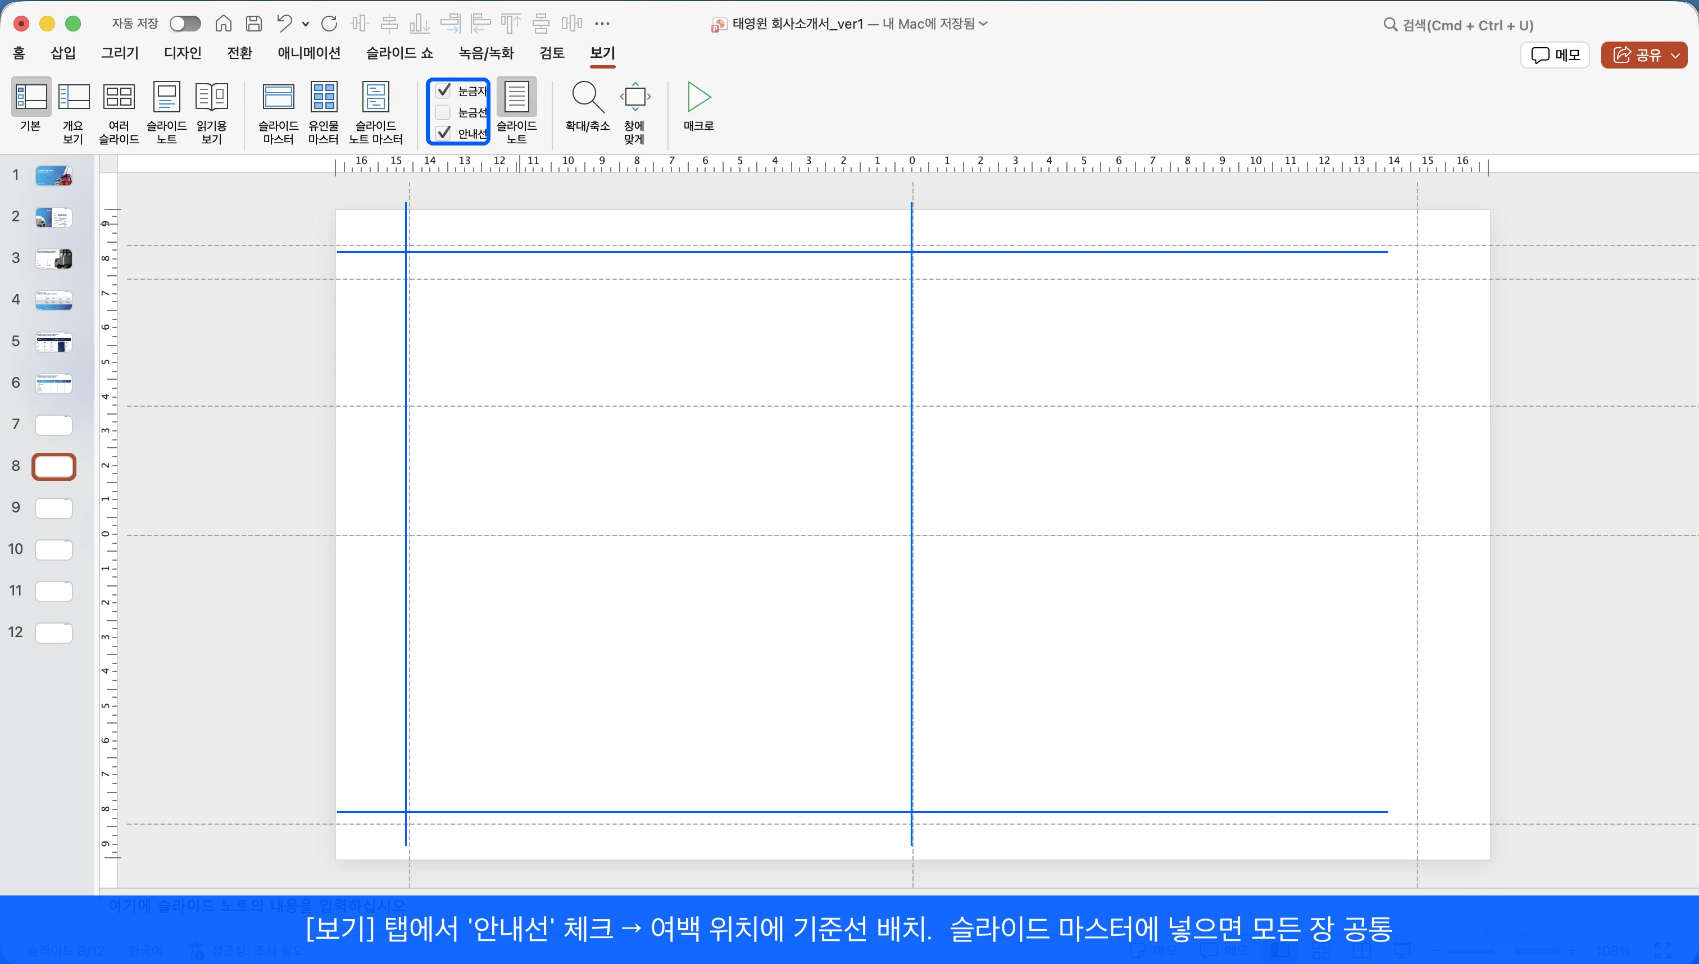1699x964 pixels.
Task: Click the distribute vertically icon
Action: pos(541,24)
